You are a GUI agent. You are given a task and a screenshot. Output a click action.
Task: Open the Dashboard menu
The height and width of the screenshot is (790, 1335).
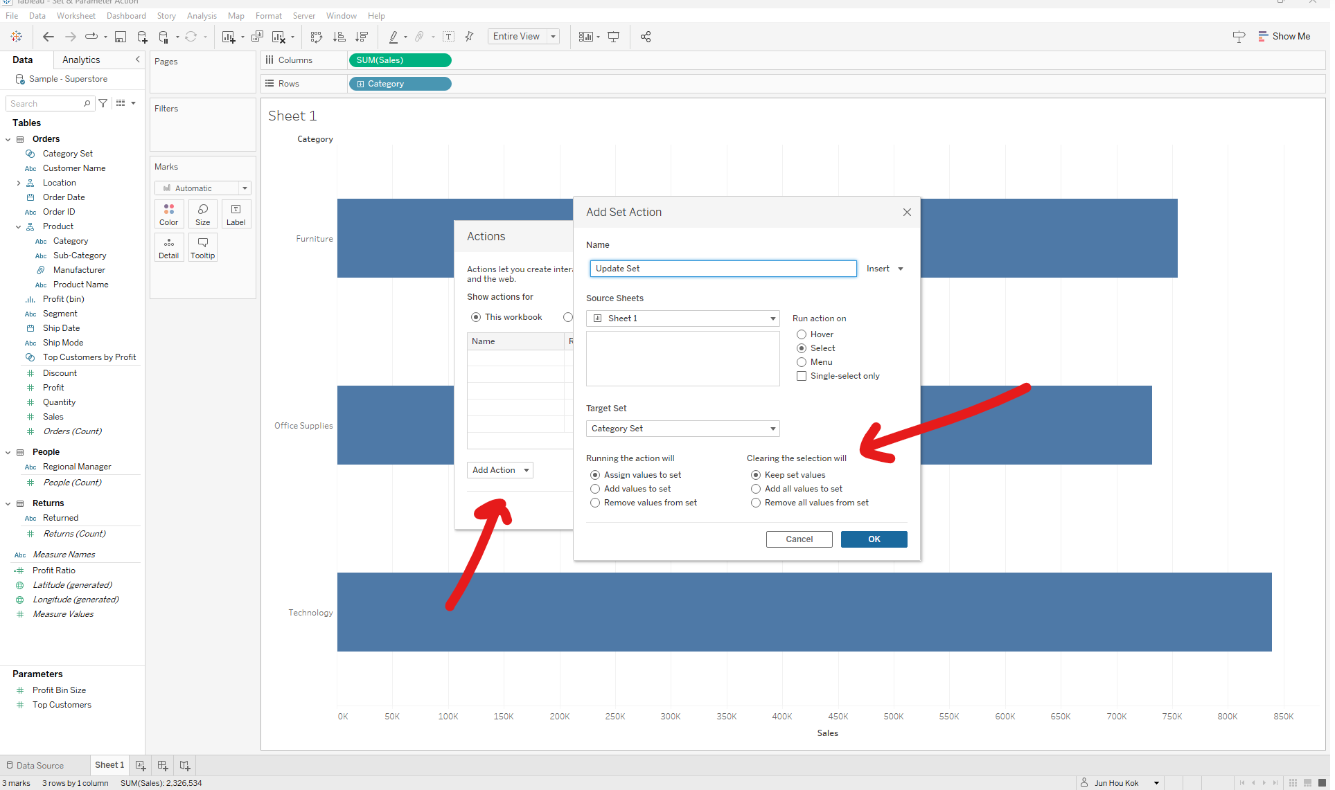126,15
